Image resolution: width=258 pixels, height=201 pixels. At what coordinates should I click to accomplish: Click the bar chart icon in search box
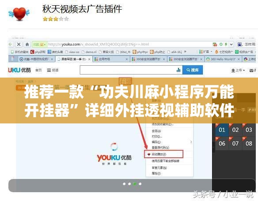tap(178, 70)
